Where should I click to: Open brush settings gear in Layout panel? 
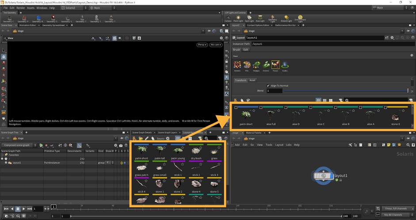tap(412, 55)
